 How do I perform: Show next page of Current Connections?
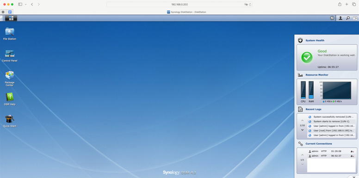coord(302,164)
